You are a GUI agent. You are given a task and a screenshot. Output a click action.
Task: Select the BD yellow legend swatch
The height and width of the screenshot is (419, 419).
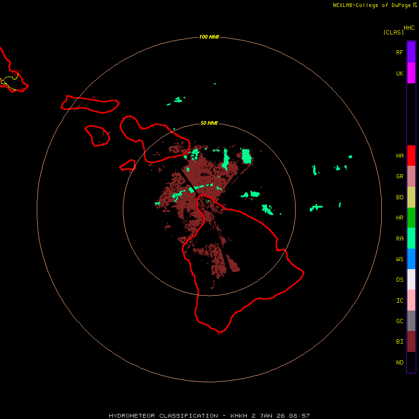tap(411, 197)
